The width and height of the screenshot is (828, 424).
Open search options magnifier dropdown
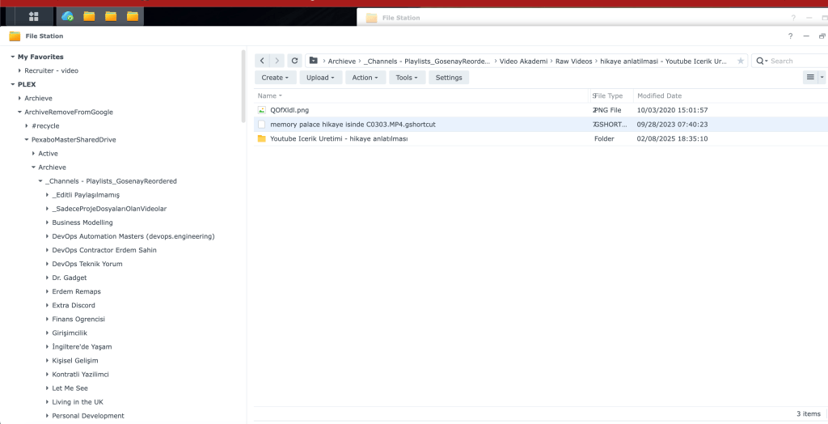coord(762,61)
